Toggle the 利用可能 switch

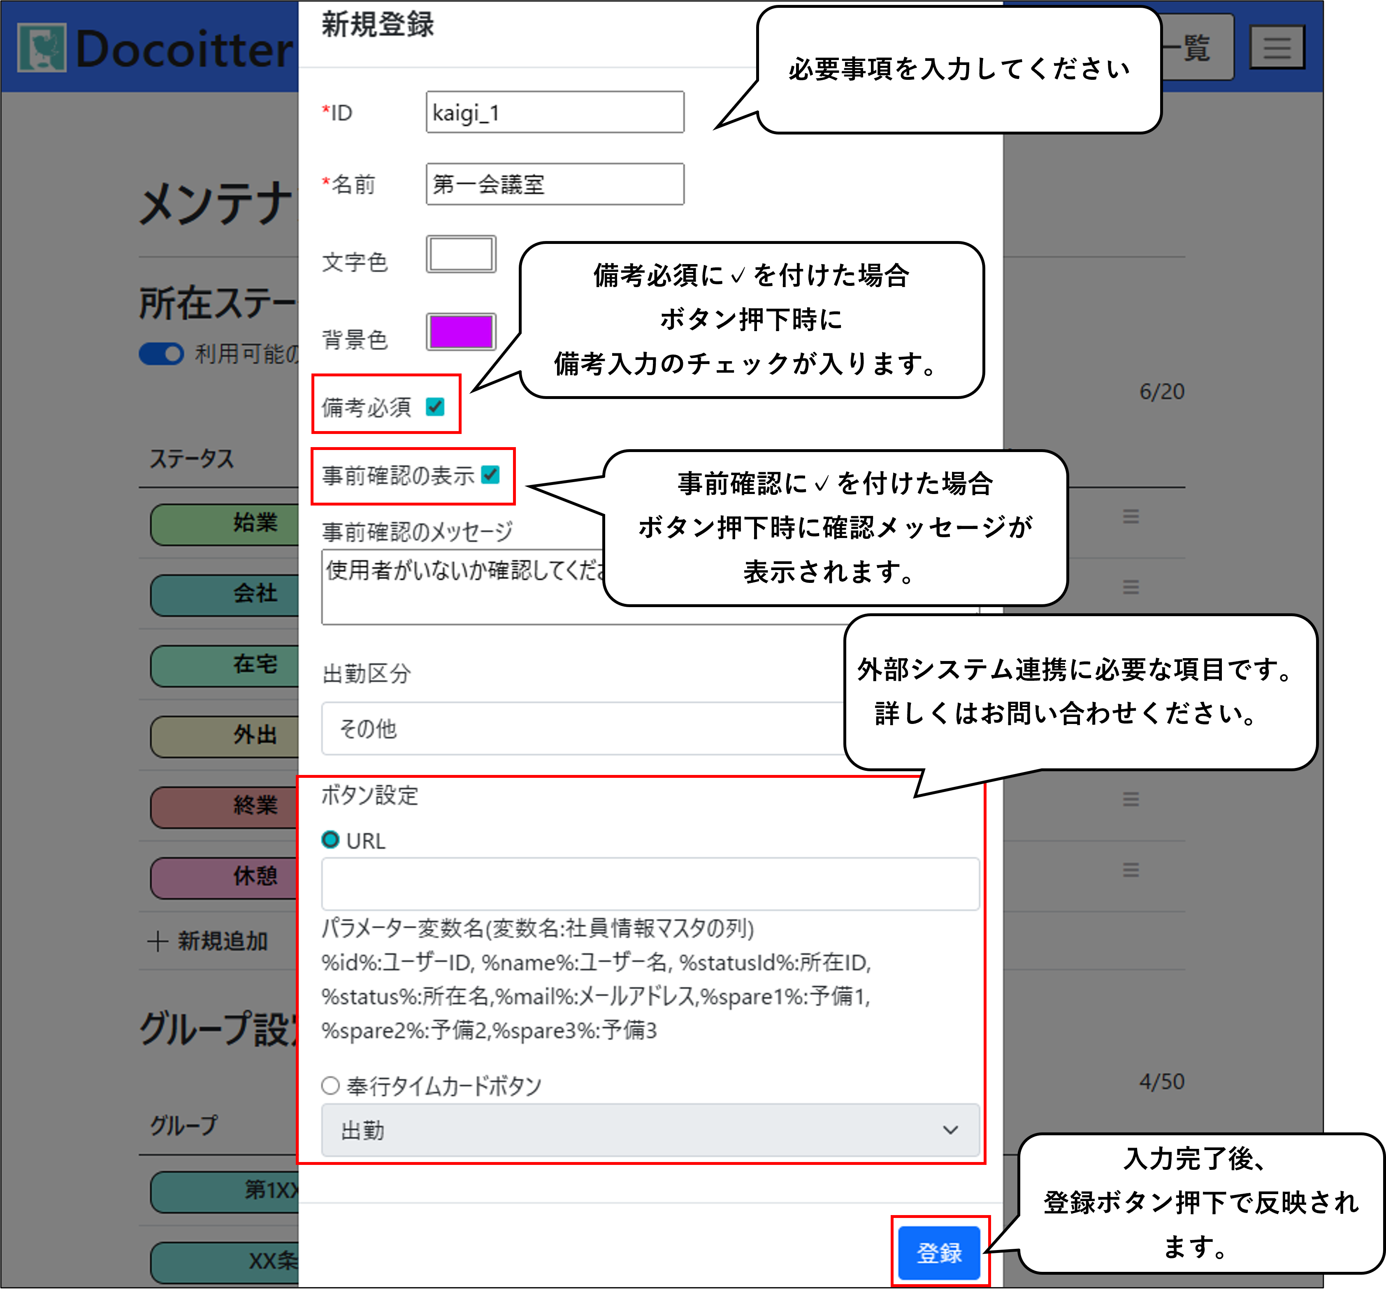point(161,354)
